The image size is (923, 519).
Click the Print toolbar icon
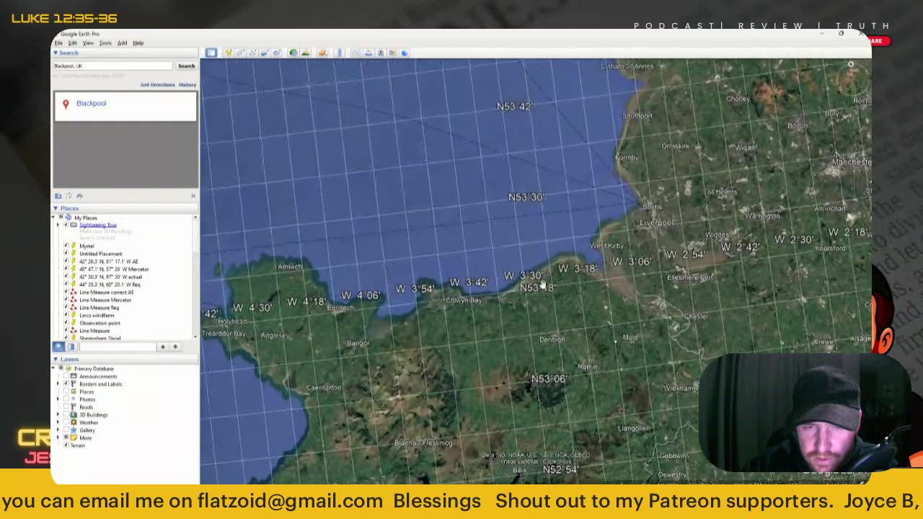368,53
